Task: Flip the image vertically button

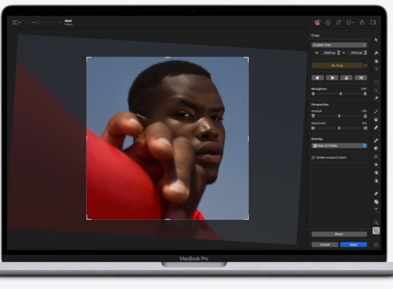Action: point(347,77)
